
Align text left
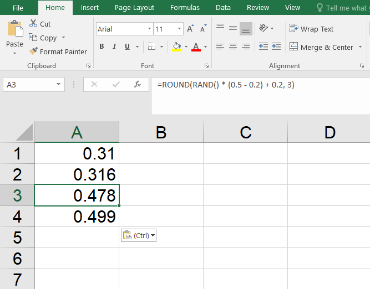coord(220,47)
